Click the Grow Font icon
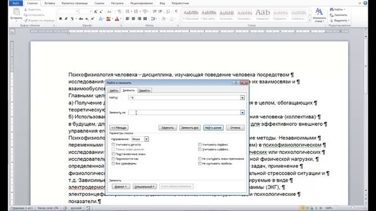This screenshot has height=211, width=376. click(x=95, y=12)
